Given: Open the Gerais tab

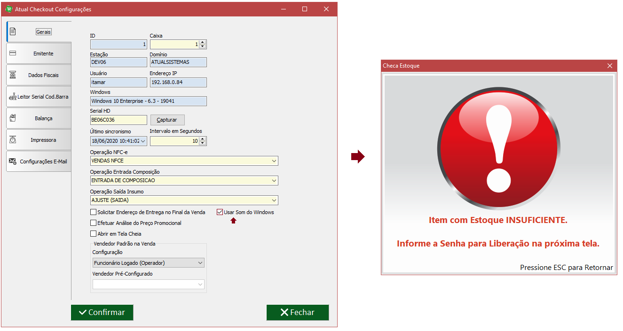Looking at the screenshot, I should 39,32.
